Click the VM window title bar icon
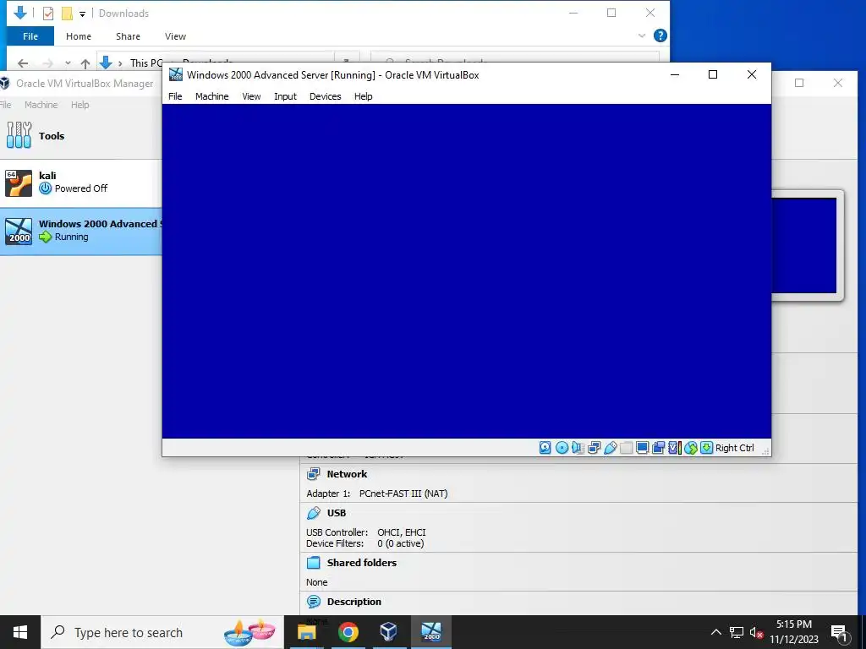The width and height of the screenshot is (866, 649). (176, 74)
